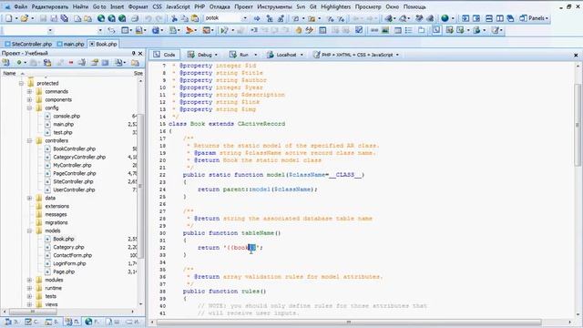Screen dimensions: 583x328
Task: Click the folders icon at project toolbar right end
Action: coord(135,63)
